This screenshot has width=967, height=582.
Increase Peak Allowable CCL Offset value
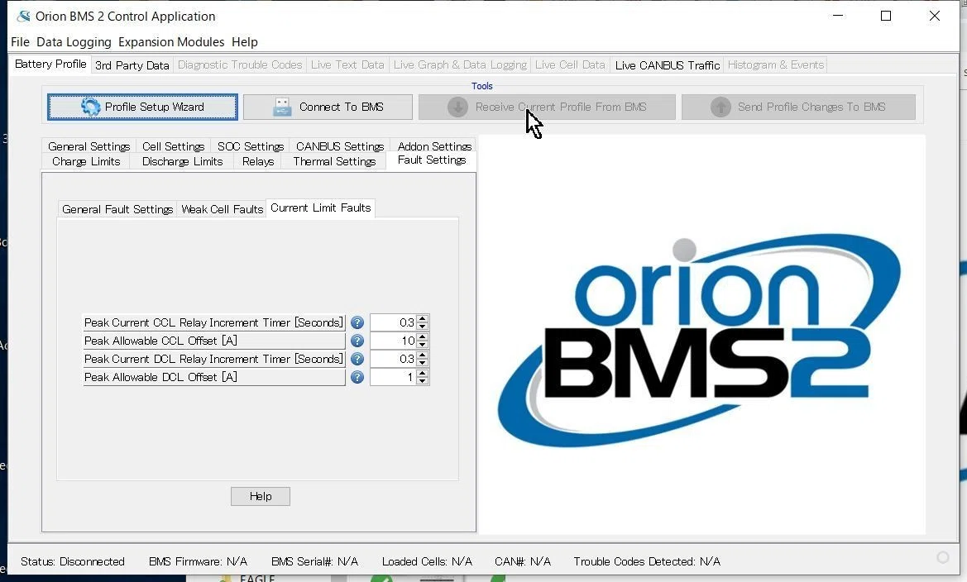423,337
